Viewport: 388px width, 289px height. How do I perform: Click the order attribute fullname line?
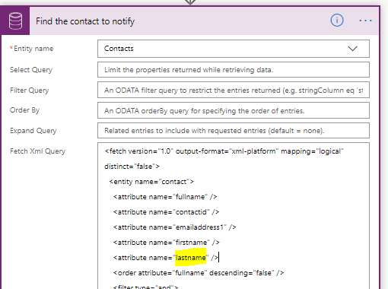199,273
